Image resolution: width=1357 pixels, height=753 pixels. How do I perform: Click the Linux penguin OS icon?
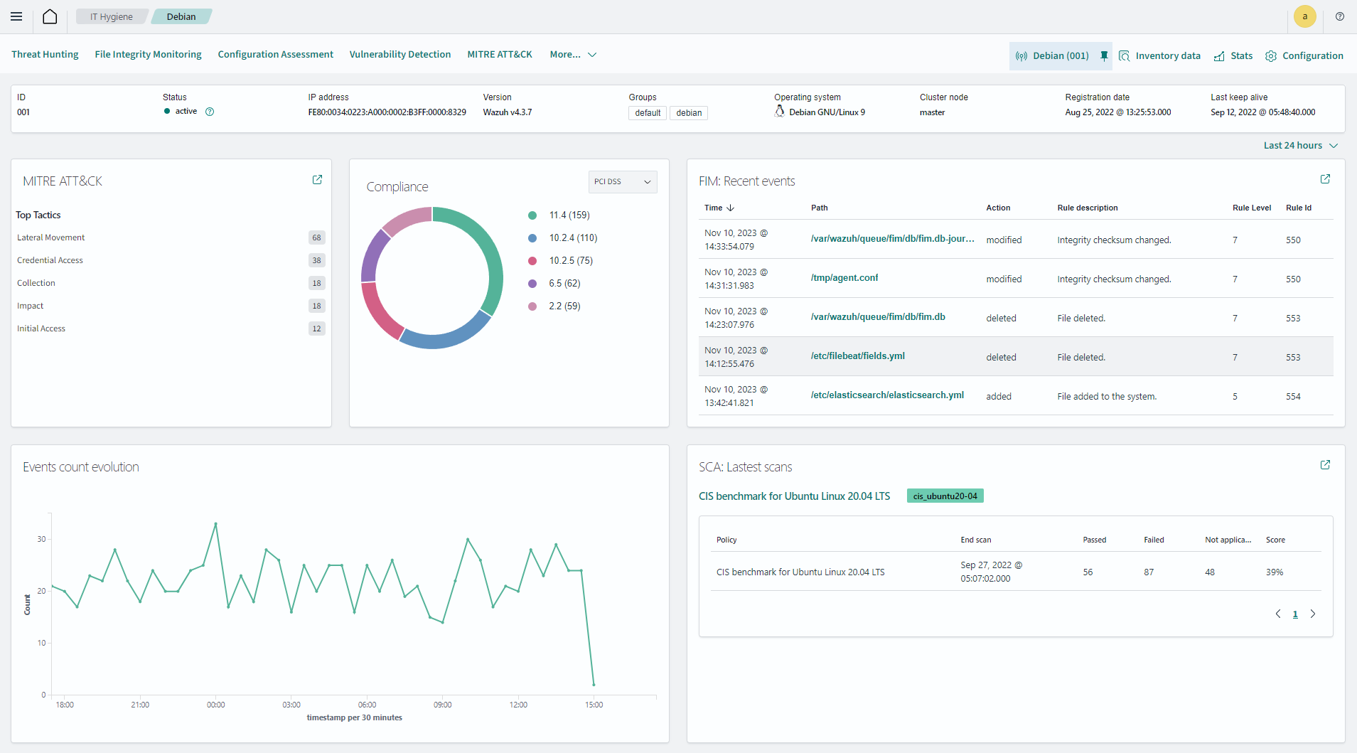point(780,112)
